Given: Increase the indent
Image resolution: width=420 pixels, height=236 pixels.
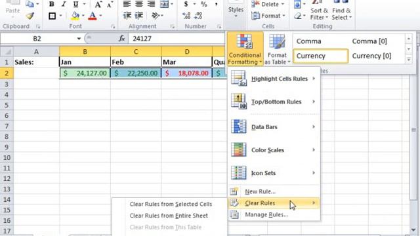Looking at the screenshot, I should click(138, 16).
